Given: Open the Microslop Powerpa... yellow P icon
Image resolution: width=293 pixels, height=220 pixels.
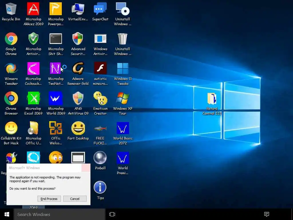Looking at the screenshot, I should (56, 9).
